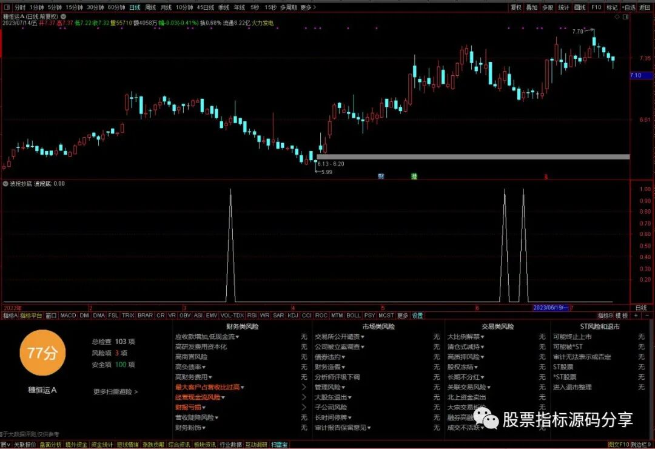The image size is (655, 449).
Task: Activate the 画线 drawing tool
Action: 580,7
